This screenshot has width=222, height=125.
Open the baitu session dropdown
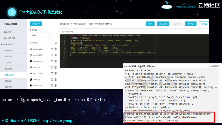tap(40, 35)
